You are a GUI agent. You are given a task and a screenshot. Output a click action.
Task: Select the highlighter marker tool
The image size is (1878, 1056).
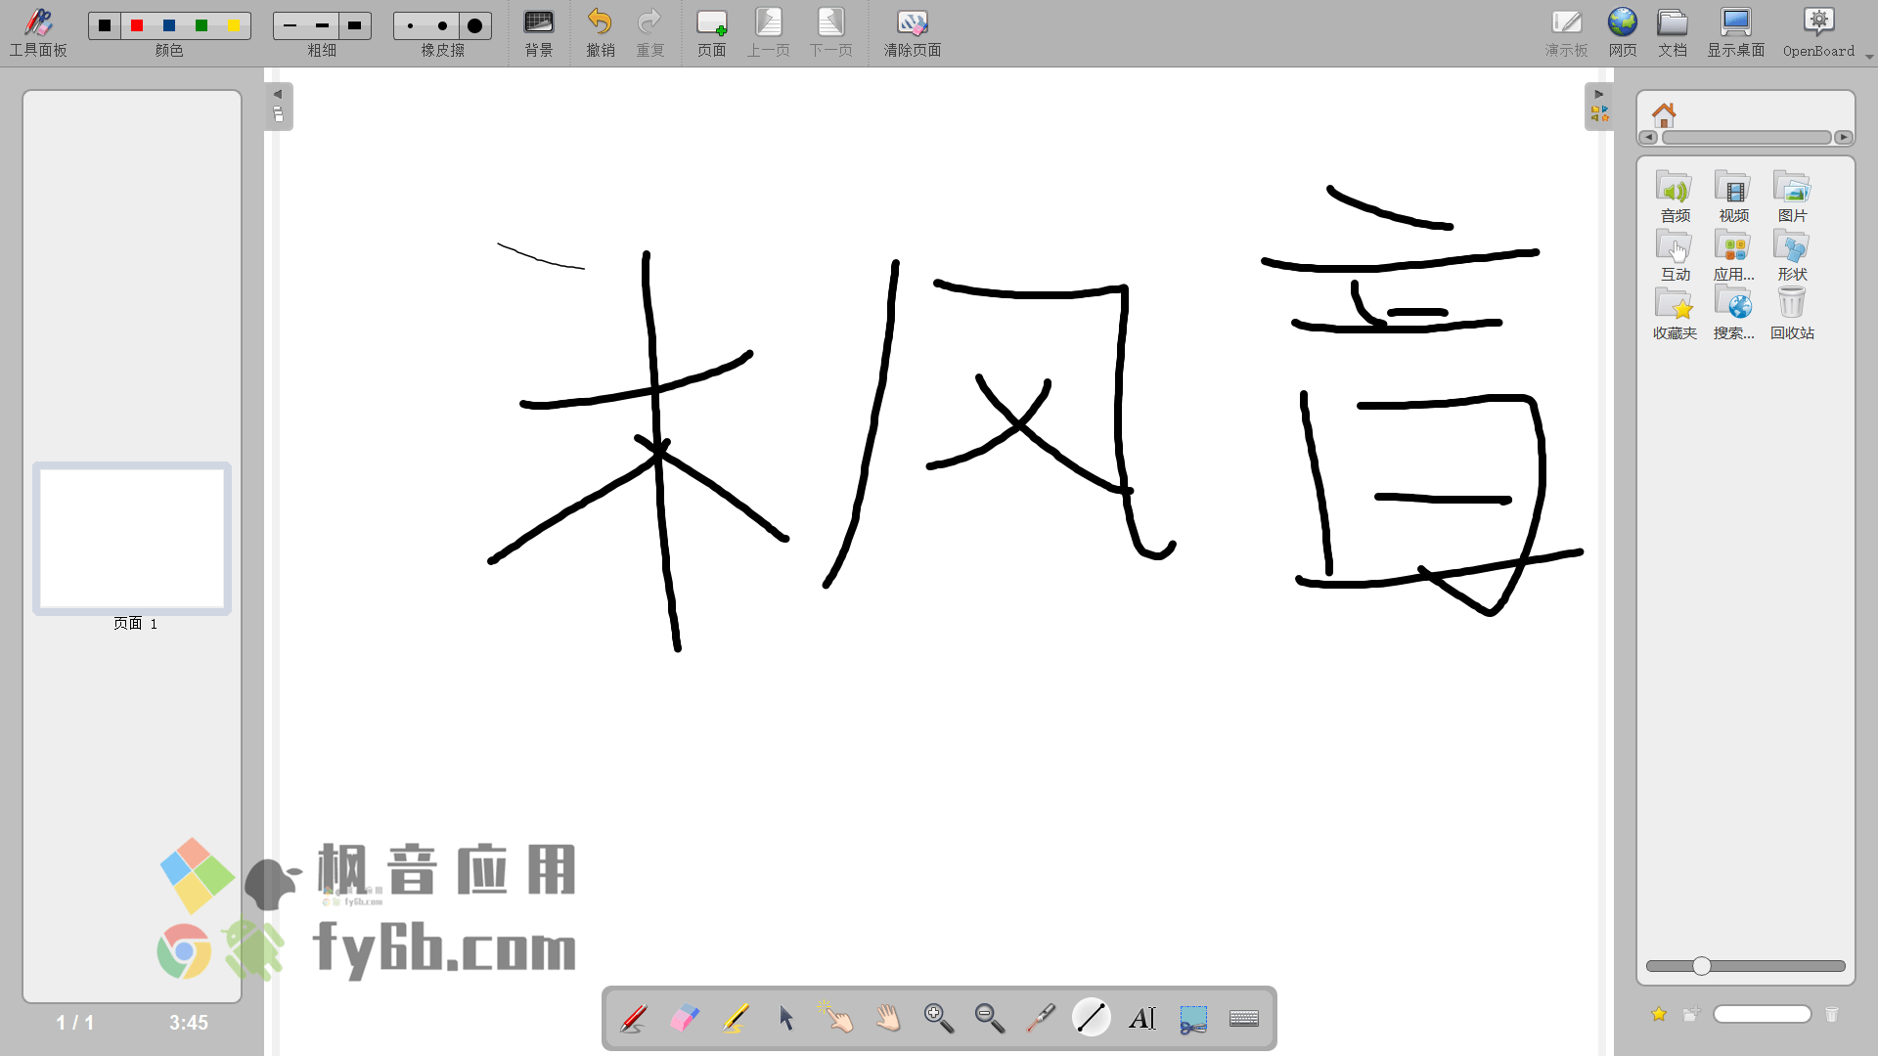pyautogui.click(x=736, y=1019)
